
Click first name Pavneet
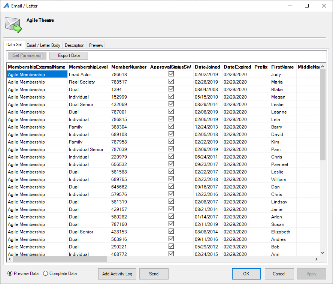point(283,164)
